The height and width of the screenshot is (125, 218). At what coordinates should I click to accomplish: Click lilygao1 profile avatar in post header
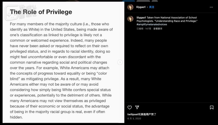pos(131,7)
